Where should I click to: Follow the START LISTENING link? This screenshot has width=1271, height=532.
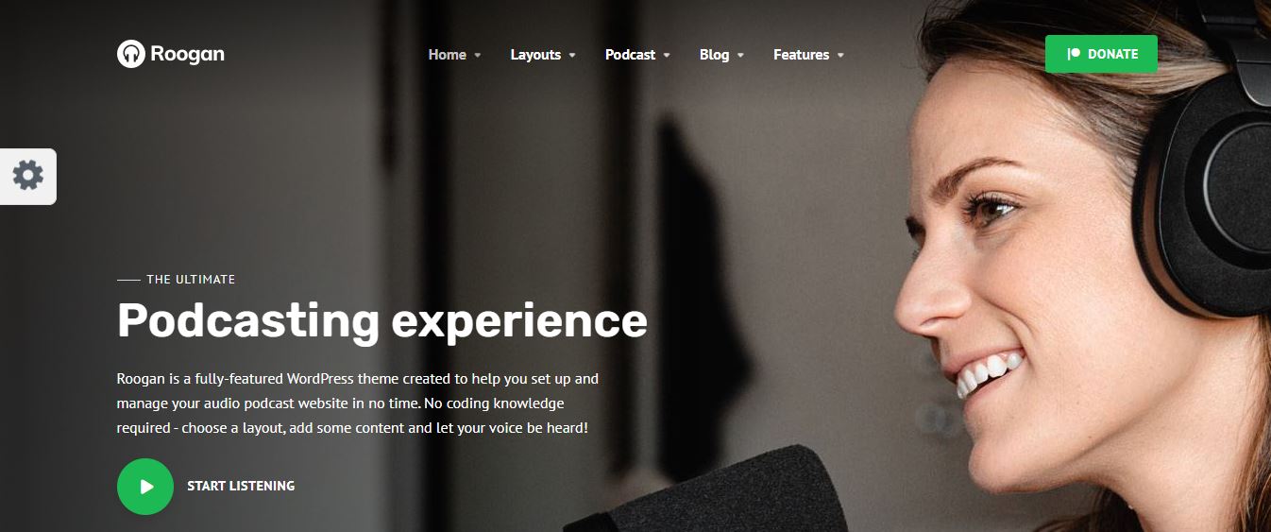point(241,486)
